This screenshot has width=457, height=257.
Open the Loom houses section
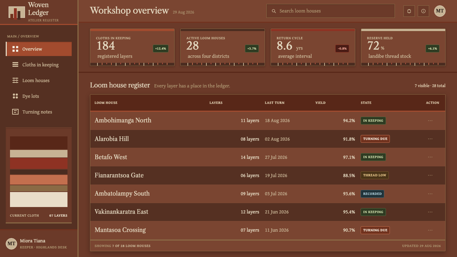(39, 80)
